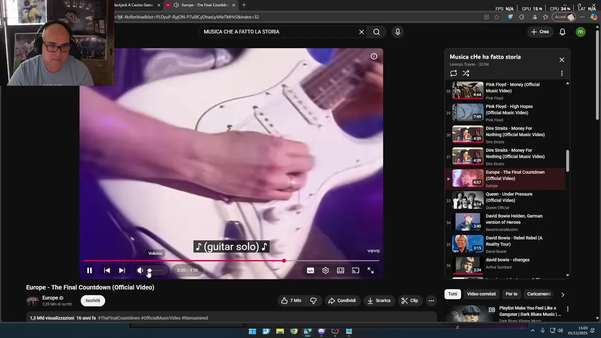
Task: Enter fullscreen mode
Action: (x=370, y=270)
